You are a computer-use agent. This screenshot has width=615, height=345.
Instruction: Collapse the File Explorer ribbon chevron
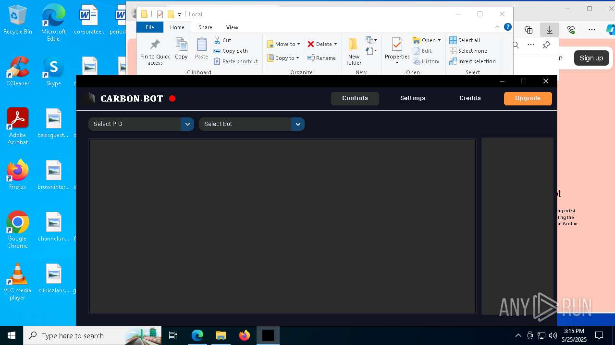point(497,27)
